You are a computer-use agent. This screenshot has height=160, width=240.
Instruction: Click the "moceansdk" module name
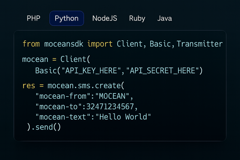pyautogui.click(x=64, y=44)
